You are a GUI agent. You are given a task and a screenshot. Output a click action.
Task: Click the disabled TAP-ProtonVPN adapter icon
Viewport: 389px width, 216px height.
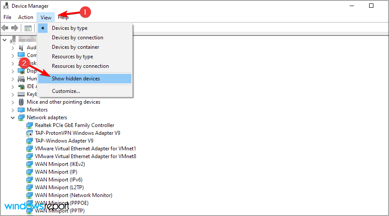29,133
